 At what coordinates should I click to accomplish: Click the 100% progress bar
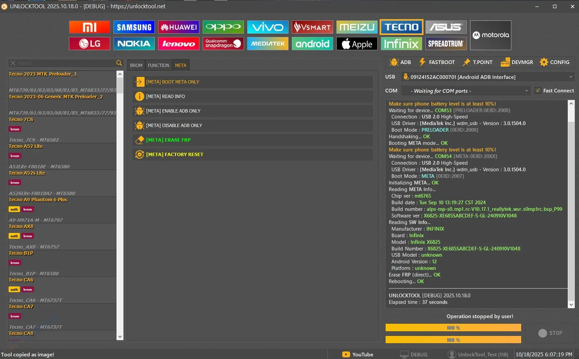pyautogui.click(x=453, y=327)
